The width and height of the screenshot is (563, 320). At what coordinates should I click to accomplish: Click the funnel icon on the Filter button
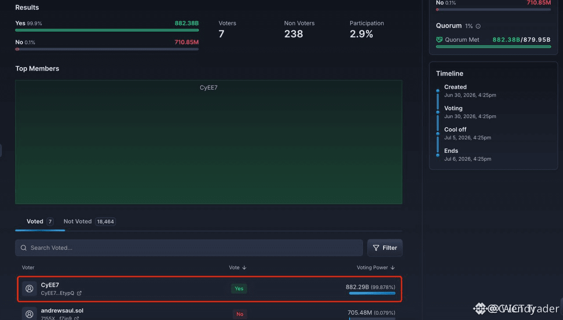pyautogui.click(x=376, y=248)
